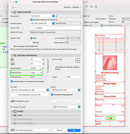Click the OK button
130x134 pixels.
(x=74, y=130)
